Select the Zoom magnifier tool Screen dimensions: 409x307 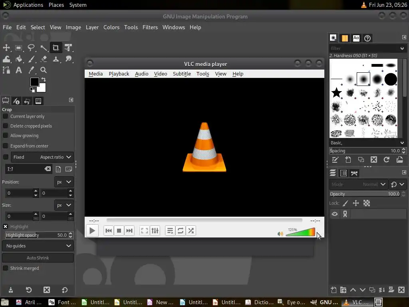tap(44, 70)
